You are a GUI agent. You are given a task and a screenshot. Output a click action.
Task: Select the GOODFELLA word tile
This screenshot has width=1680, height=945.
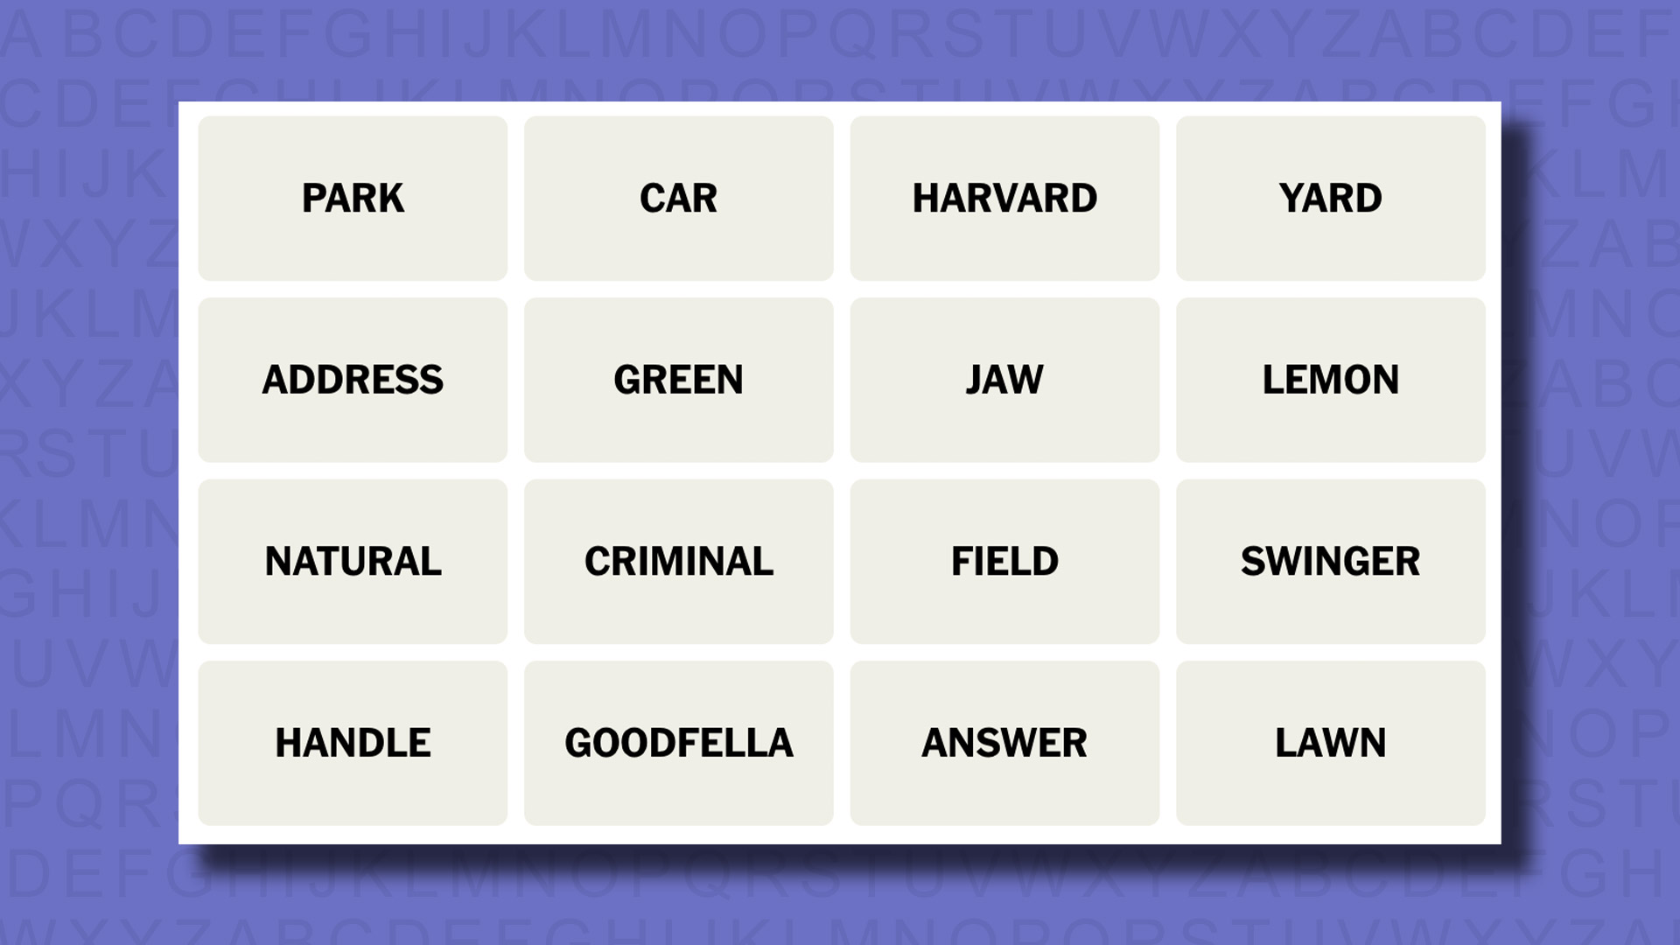pyautogui.click(x=678, y=742)
